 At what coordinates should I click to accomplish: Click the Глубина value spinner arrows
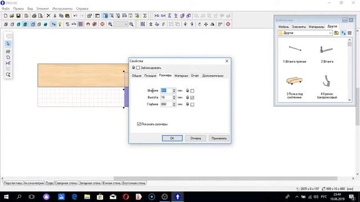click(x=174, y=104)
